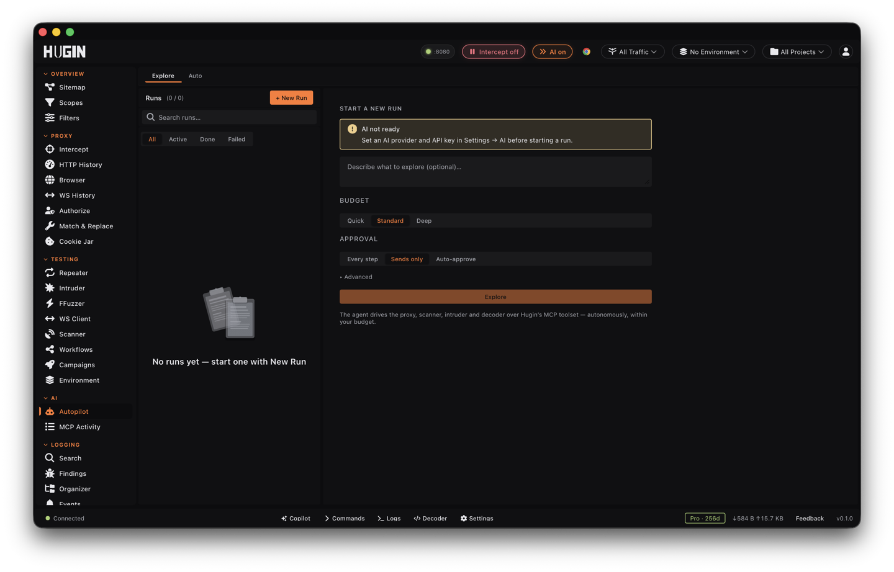Open the user profile icon
This screenshot has width=894, height=572.
[x=846, y=51]
